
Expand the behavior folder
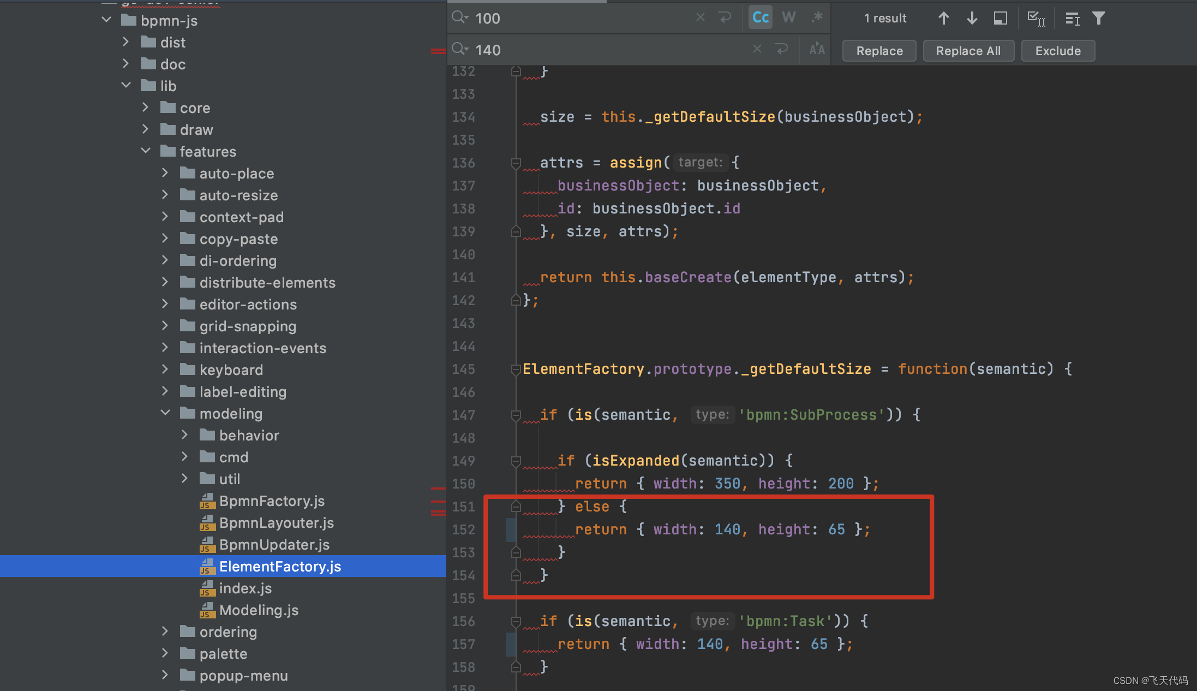(185, 435)
